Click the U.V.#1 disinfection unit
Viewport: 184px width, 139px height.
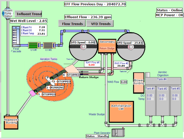(x=35, y=45)
